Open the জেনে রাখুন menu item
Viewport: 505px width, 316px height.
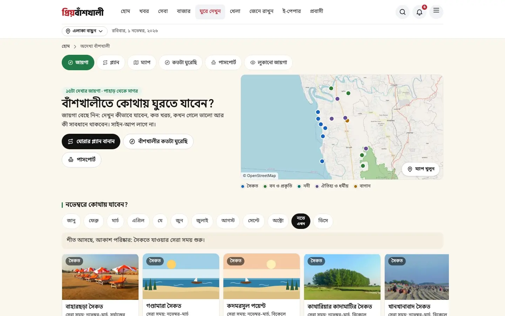[261, 12]
